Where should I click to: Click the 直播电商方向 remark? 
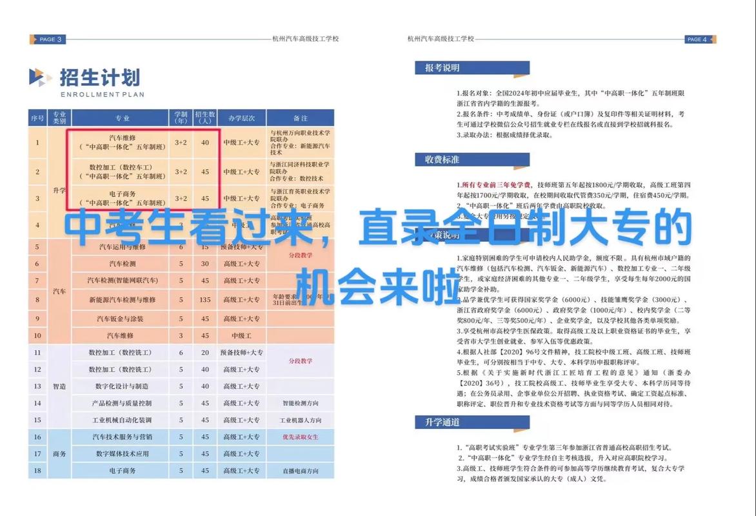[301, 471]
